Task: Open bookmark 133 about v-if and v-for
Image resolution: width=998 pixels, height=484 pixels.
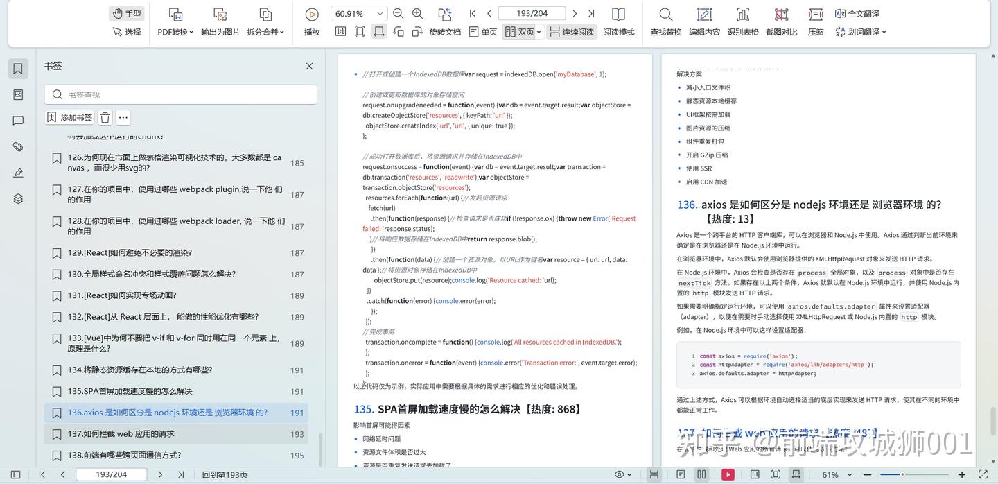Action: pos(176,343)
